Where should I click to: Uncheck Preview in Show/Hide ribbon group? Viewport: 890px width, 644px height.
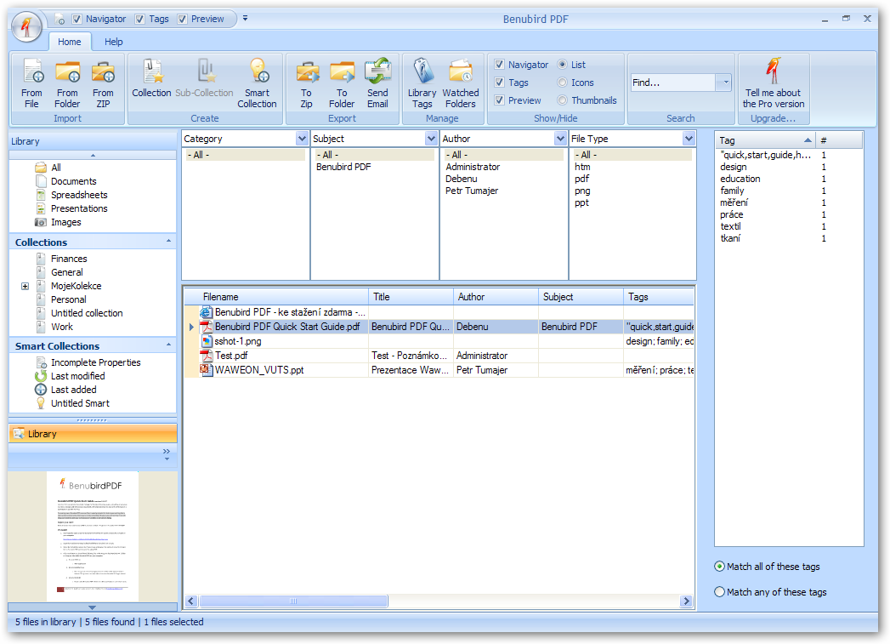point(499,100)
